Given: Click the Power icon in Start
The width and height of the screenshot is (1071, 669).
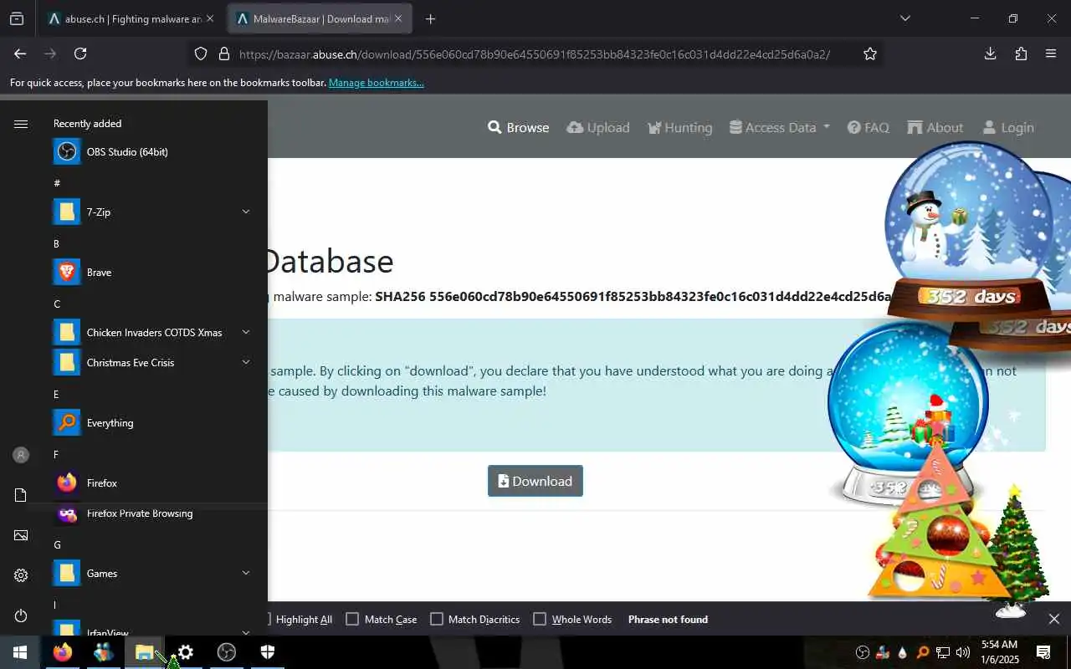Looking at the screenshot, I should (21, 615).
